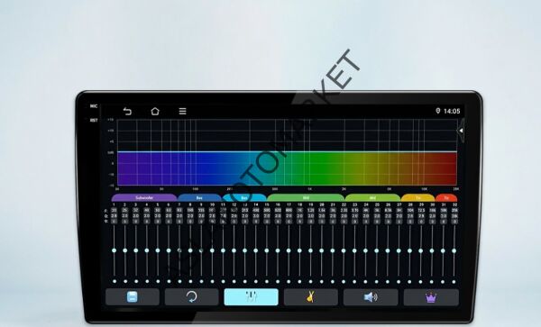The height and width of the screenshot is (327, 541).
Task: Select the red treble band tab
Action: (x=446, y=198)
